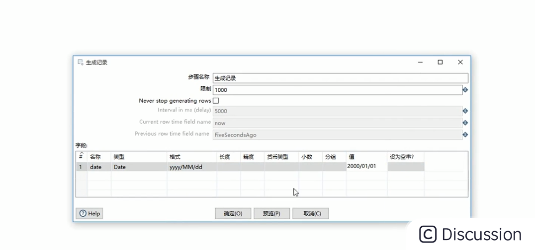Click the 货币类型 column header
The height and width of the screenshot is (250, 535).
pos(281,157)
